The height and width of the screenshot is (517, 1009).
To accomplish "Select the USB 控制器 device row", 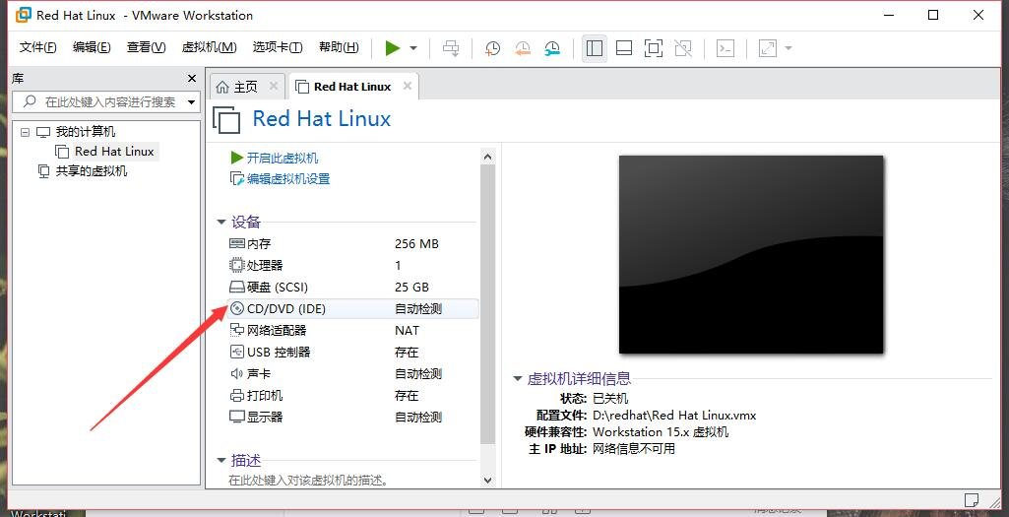I will pyautogui.click(x=352, y=353).
